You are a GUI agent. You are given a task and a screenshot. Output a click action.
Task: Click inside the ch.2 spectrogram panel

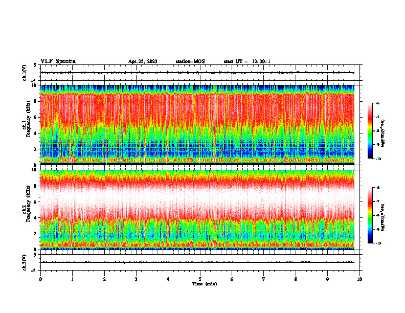click(x=197, y=210)
